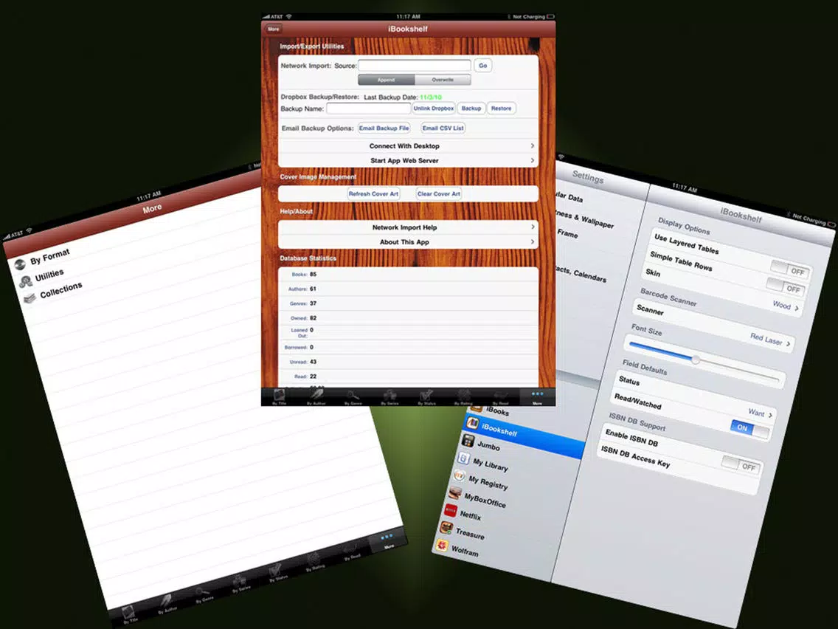Turn off the Read/Watched switch
This screenshot has width=838, height=629.
pyautogui.click(x=750, y=429)
